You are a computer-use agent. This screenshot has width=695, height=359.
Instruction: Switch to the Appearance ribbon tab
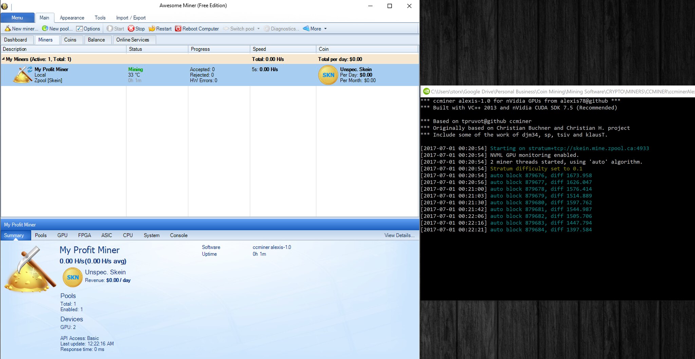(72, 18)
